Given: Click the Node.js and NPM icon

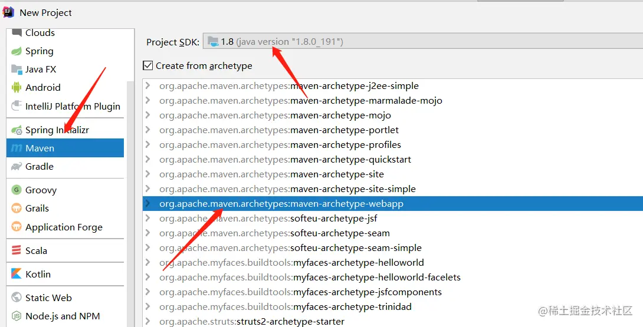Looking at the screenshot, I should pyautogui.click(x=17, y=316).
